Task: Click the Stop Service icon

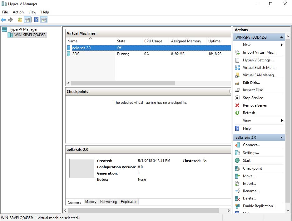Action: (237, 98)
